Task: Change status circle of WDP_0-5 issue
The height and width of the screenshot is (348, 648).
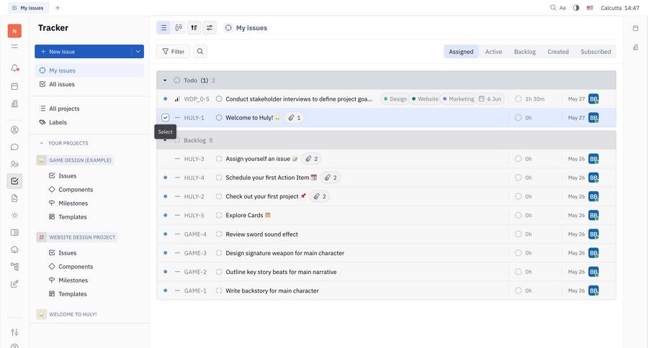Action: (x=219, y=99)
